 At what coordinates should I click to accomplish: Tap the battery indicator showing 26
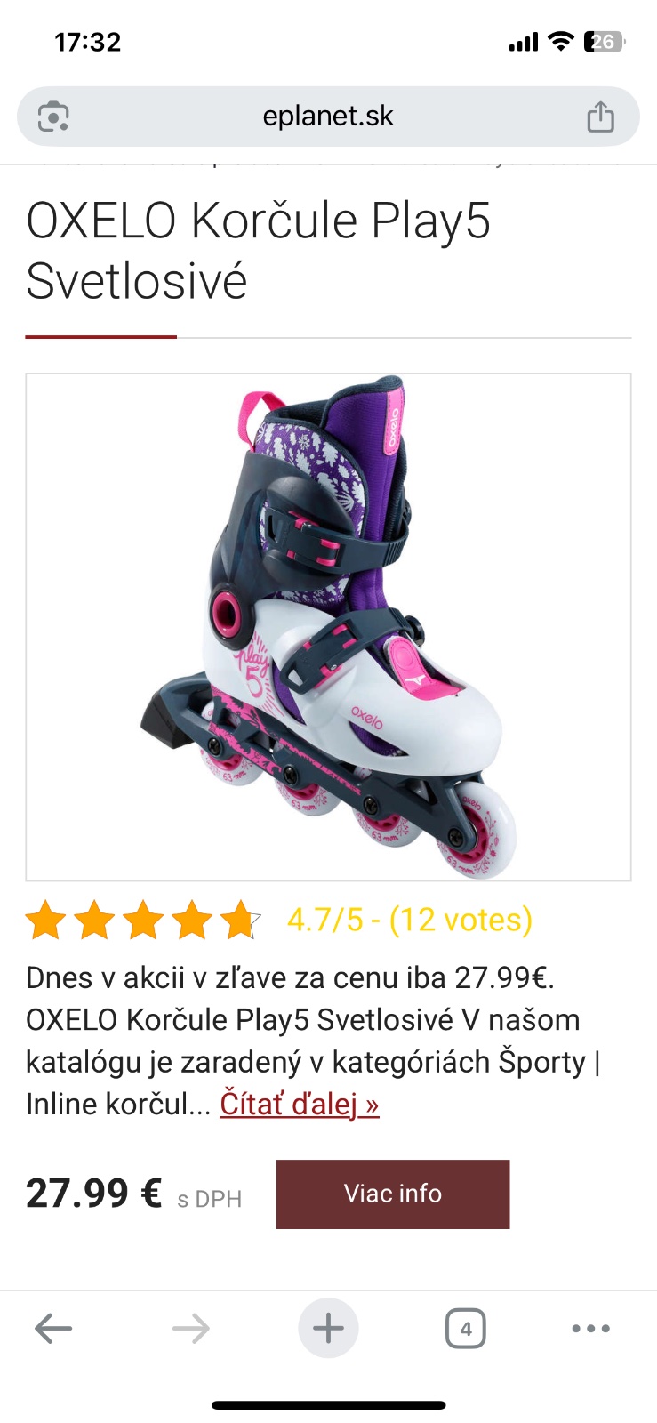click(x=605, y=41)
